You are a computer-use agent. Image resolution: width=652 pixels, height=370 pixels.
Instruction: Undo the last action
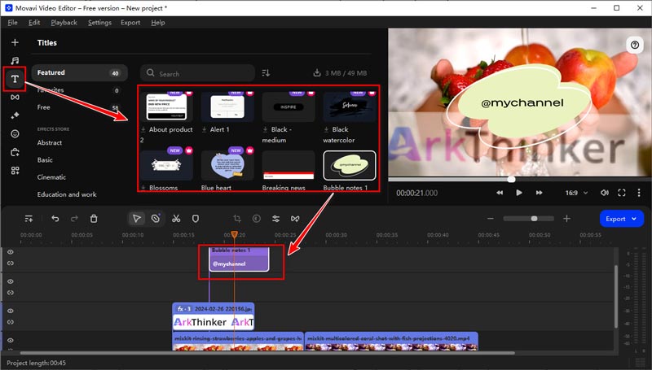[x=55, y=219]
